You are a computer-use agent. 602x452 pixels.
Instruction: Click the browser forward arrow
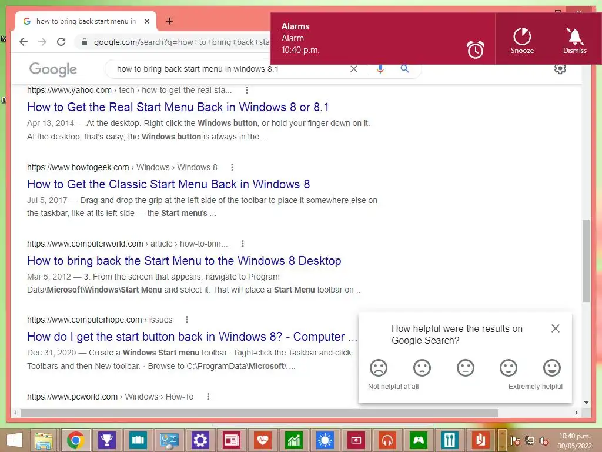[x=42, y=42]
